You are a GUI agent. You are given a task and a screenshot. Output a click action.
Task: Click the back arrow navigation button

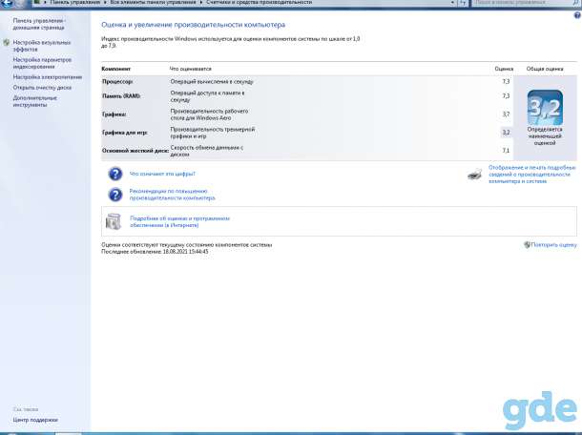tap(7, 3)
